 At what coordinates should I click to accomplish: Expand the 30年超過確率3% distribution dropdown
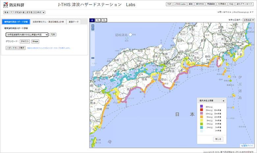click(x=27, y=34)
